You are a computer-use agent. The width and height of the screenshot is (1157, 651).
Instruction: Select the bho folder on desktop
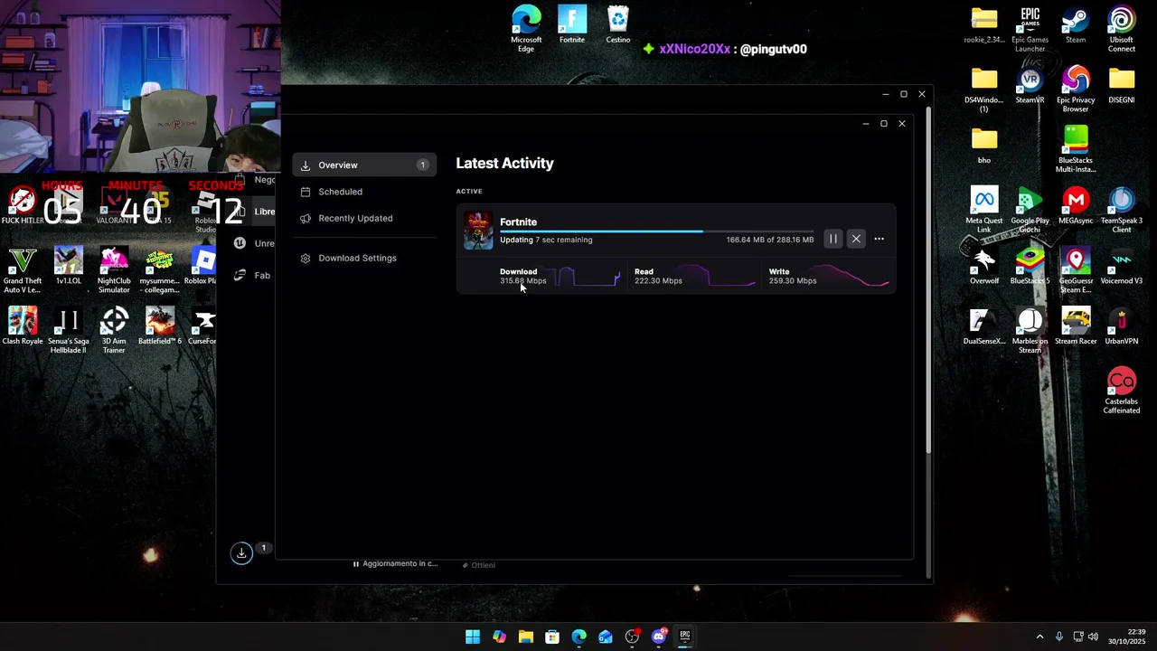coord(984,146)
